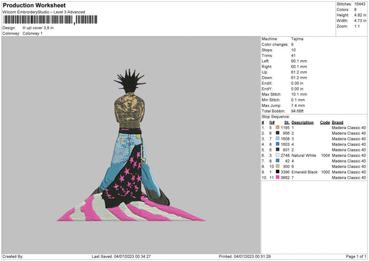Viewport: 369px width, 261px height.
Task: Click the blue swatch beside stitch count 1603
Action: [x=277, y=144]
